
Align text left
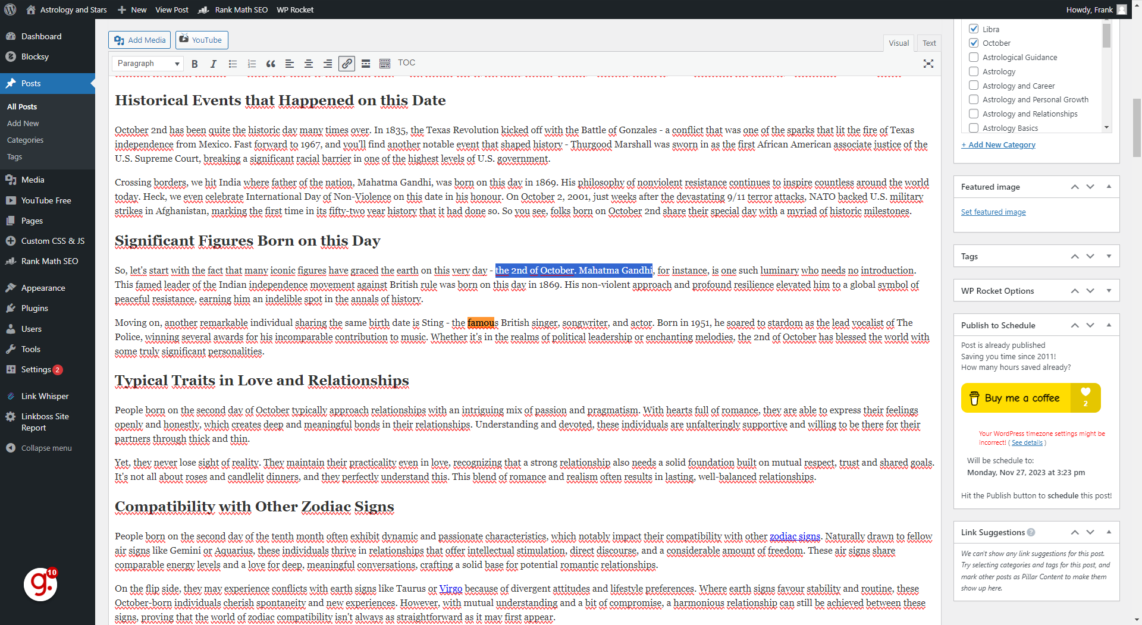pyautogui.click(x=290, y=64)
